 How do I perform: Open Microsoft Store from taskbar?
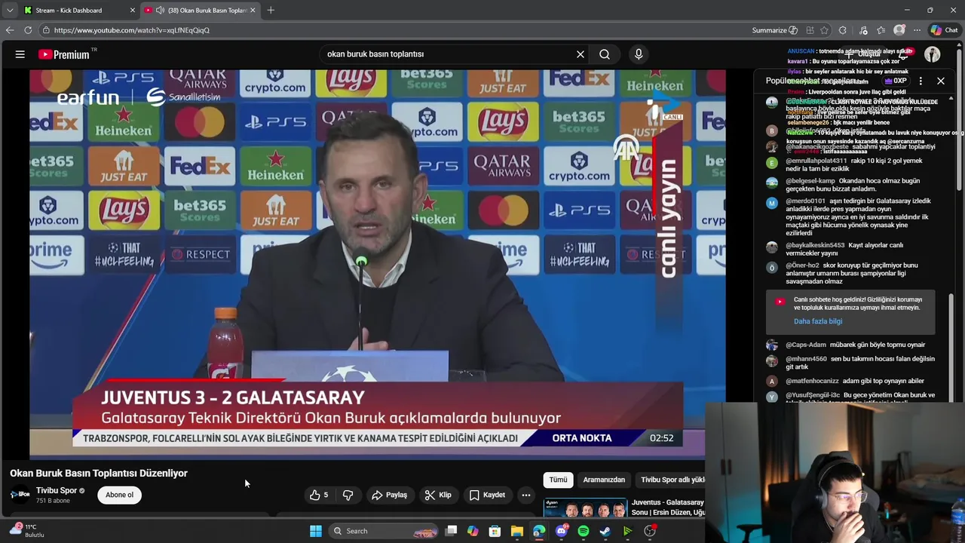coord(495,531)
